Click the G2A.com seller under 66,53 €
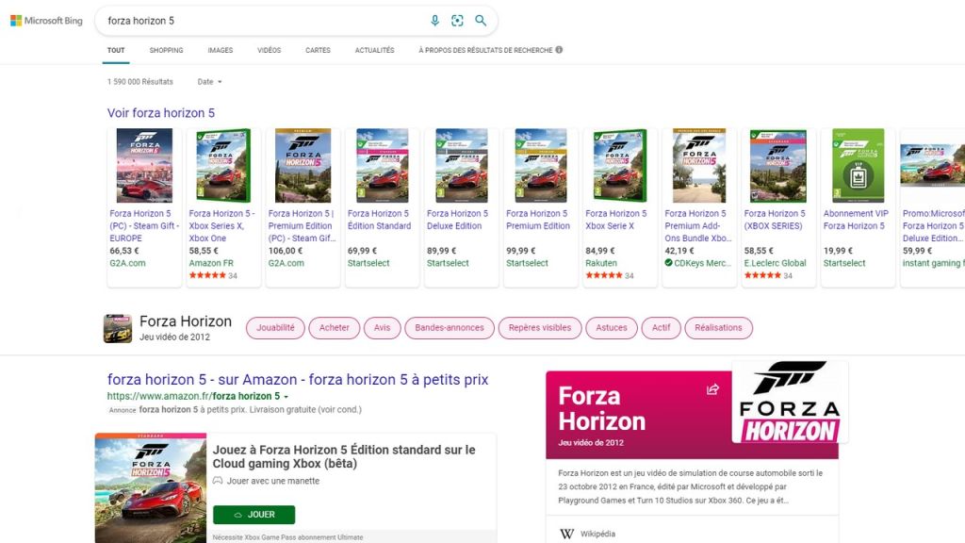The width and height of the screenshot is (965, 543). point(127,263)
